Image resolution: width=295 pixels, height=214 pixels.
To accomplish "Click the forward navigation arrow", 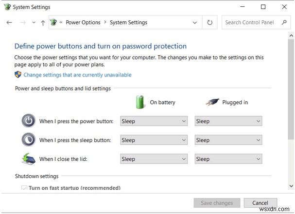I will (23, 23).
